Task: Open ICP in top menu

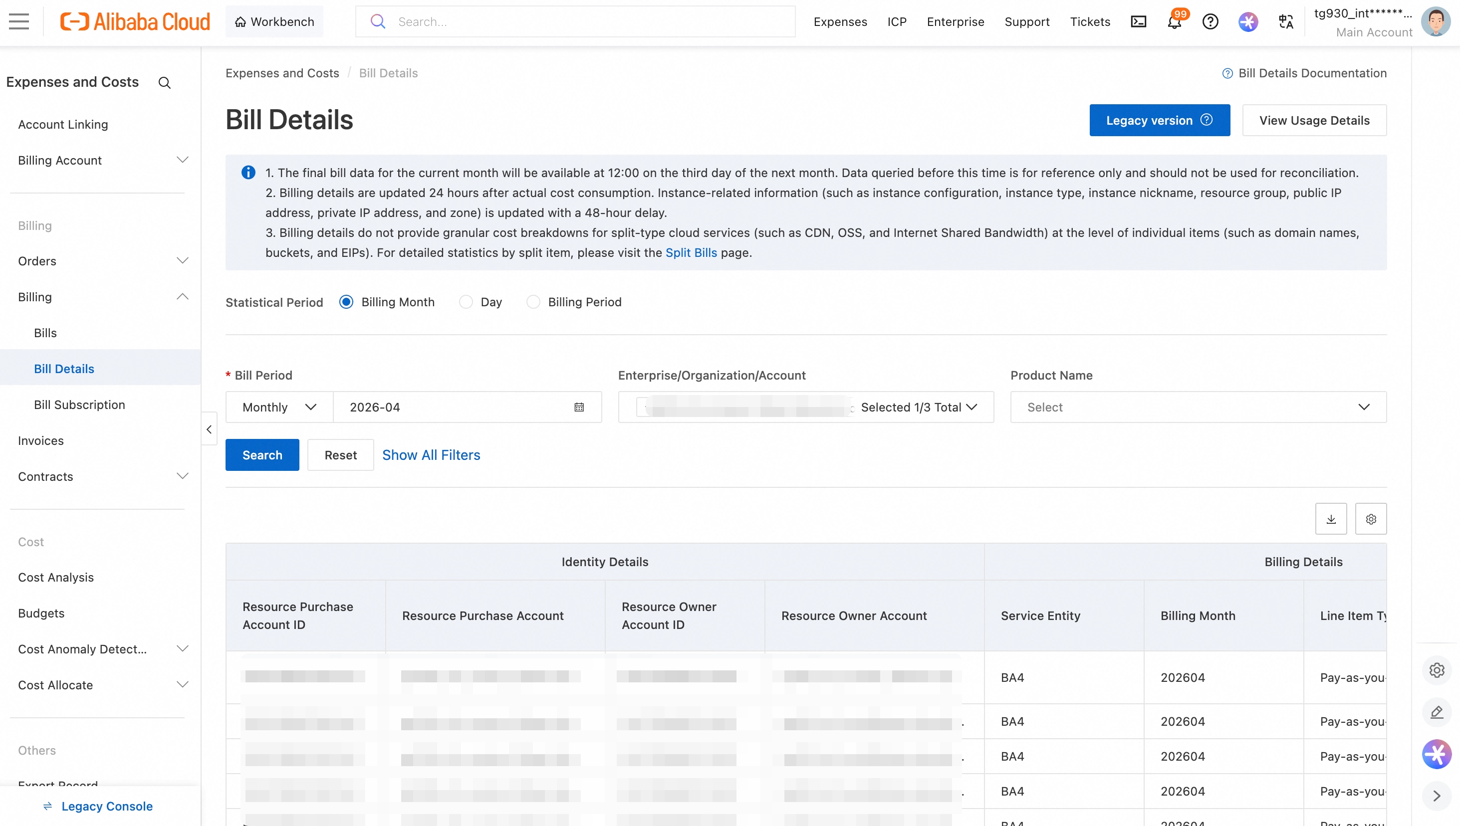Action: point(897,21)
